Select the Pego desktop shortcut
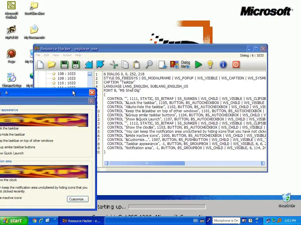Image resolution: width=301 pixels, height=225 pixels. [11, 56]
